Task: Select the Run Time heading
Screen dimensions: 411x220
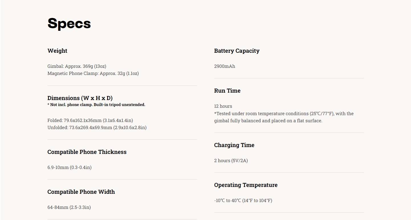Action: (x=227, y=91)
